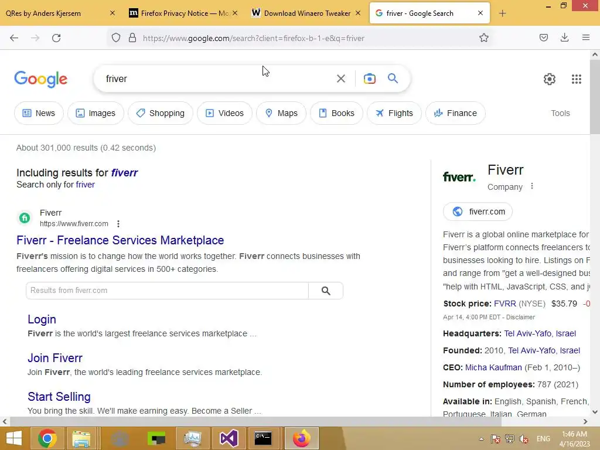The height and width of the screenshot is (450, 600).
Task: Open the search Tools option
Action: pyautogui.click(x=560, y=113)
